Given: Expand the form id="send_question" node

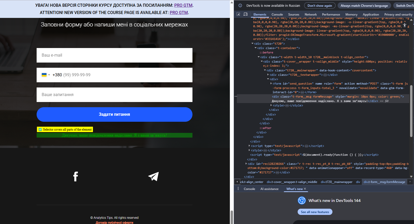Looking at the screenshot, I should pyautogui.click(x=271, y=84).
